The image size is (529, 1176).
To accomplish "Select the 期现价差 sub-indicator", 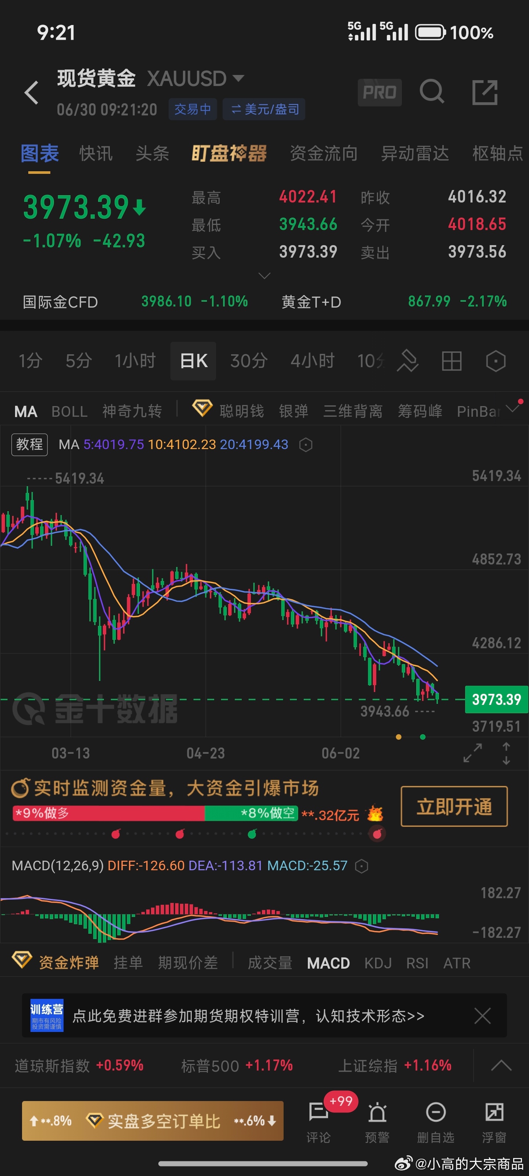I will 188,963.
